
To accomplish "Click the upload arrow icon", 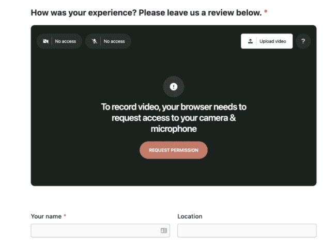I will 251,41.
